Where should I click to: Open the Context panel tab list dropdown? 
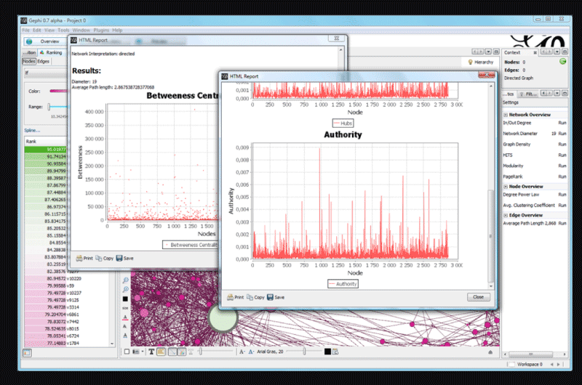pyautogui.click(x=557, y=52)
